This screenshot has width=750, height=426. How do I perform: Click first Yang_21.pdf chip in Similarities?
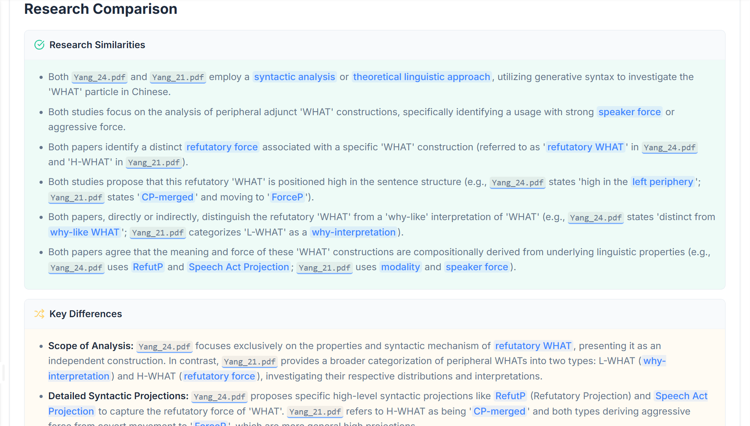click(178, 77)
